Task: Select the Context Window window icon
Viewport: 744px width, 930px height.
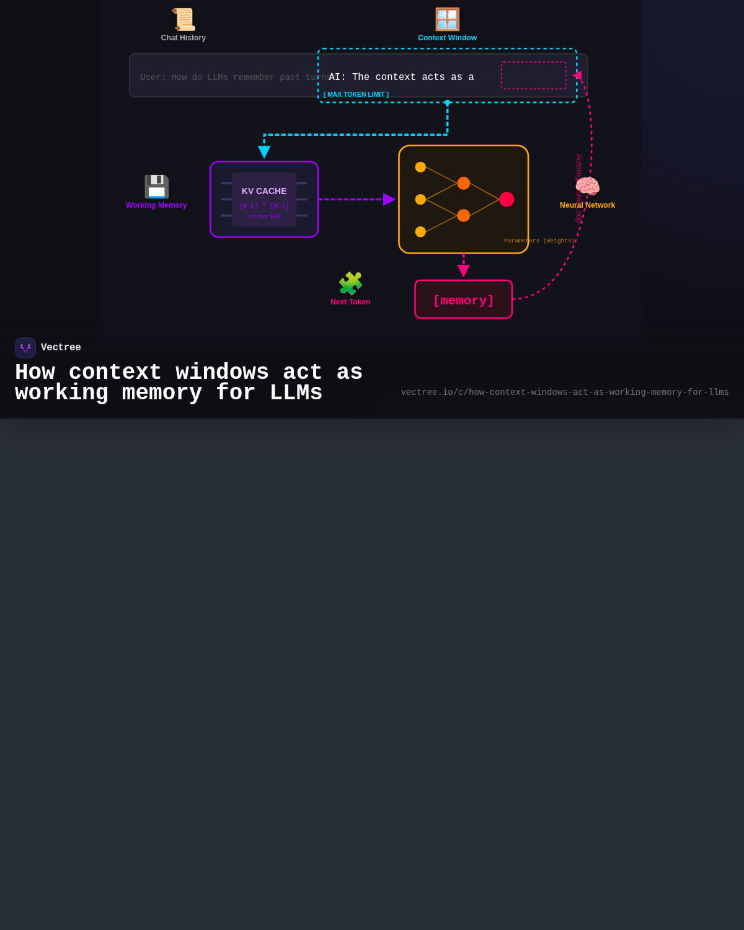Action: point(447,18)
